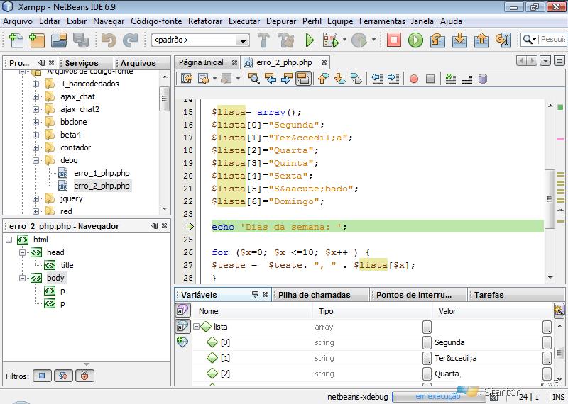The height and width of the screenshot is (404, 568).
Task: Start macro recording with the red dot
Action: click(x=414, y=79)
